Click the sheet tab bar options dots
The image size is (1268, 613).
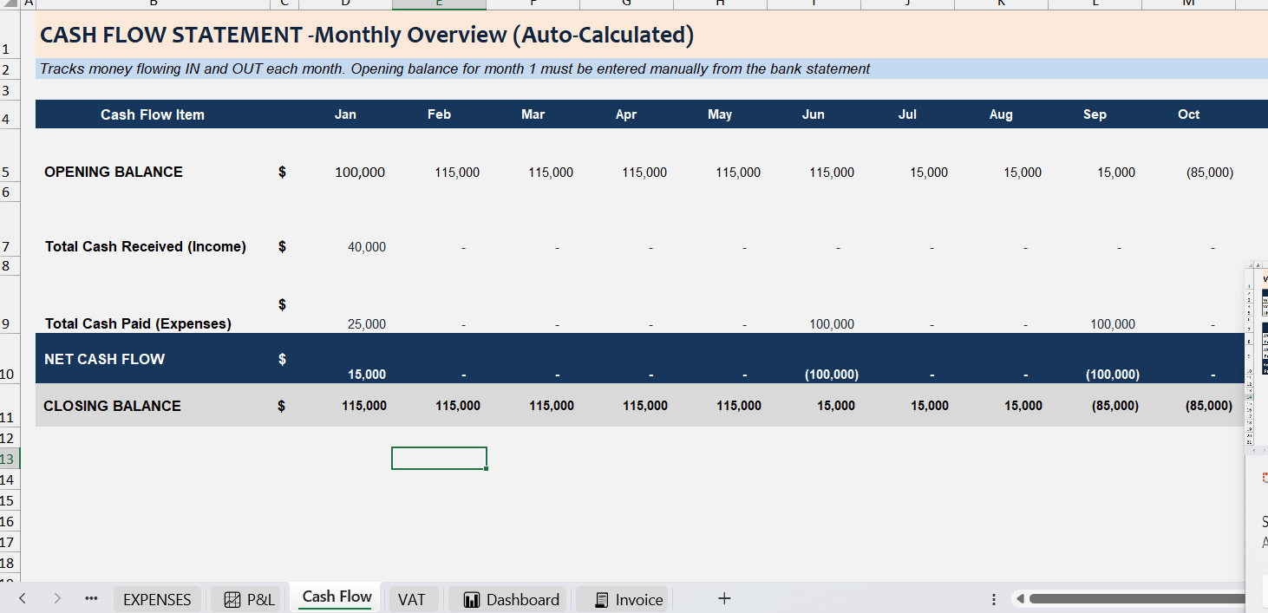tap(994, 599)
